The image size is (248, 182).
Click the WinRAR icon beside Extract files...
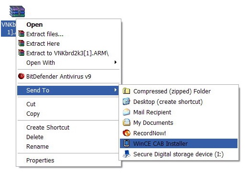coord(21,34)
